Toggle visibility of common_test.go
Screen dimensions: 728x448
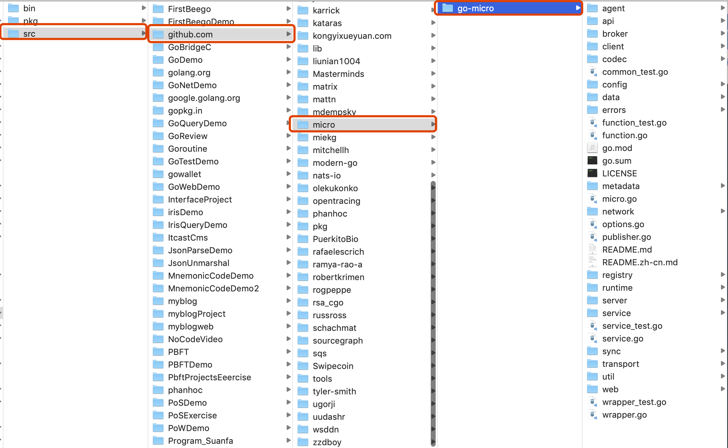pyautogui.click(x=634, y=72)
